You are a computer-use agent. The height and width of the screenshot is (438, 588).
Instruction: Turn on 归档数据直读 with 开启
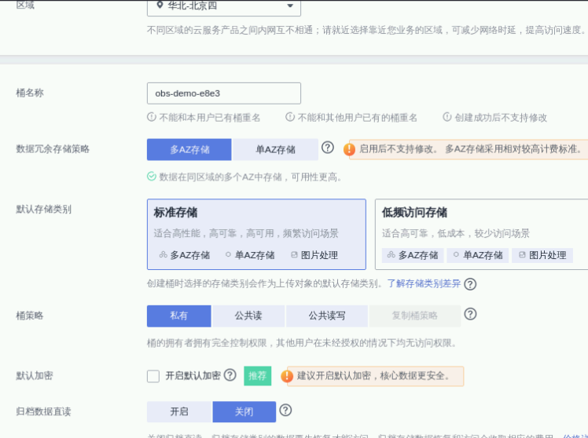179,412
